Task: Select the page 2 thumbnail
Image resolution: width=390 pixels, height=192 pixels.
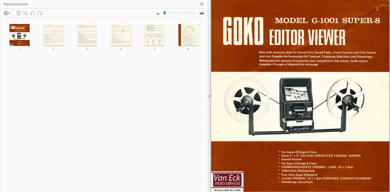Action: click(53, 35)
